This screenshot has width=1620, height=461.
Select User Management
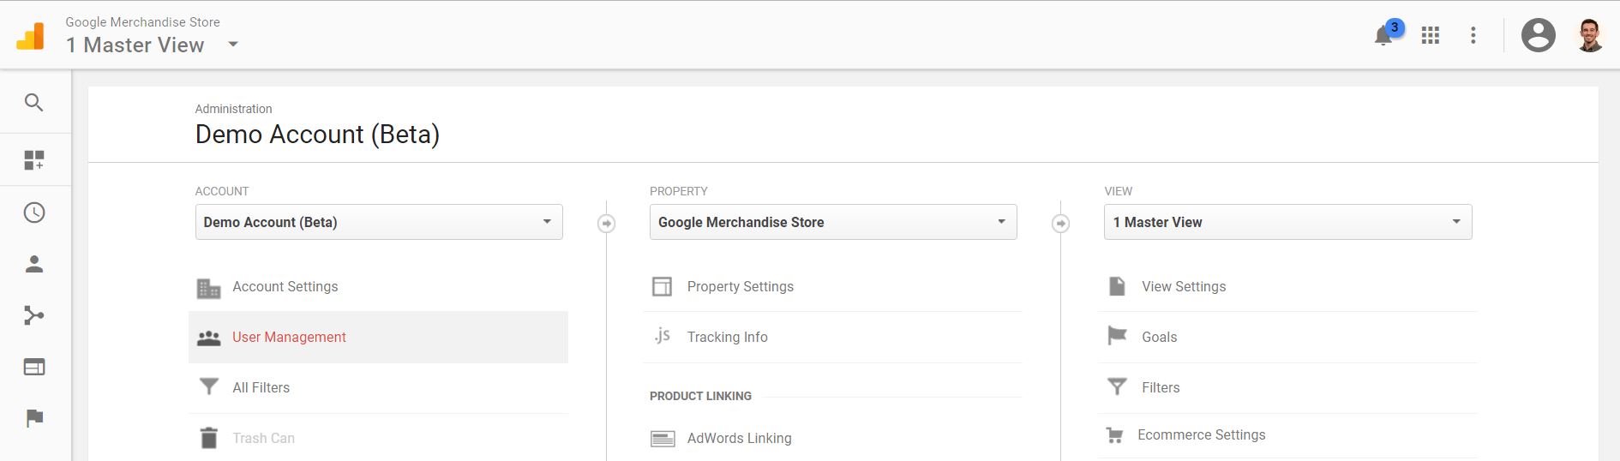[x=289, y=338]
